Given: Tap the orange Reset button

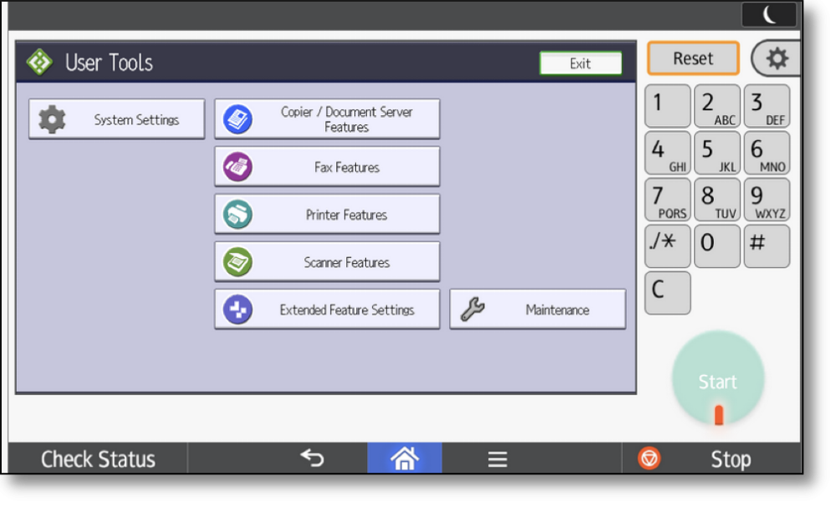Looking at the screenshot, I should tap(693, 58).
